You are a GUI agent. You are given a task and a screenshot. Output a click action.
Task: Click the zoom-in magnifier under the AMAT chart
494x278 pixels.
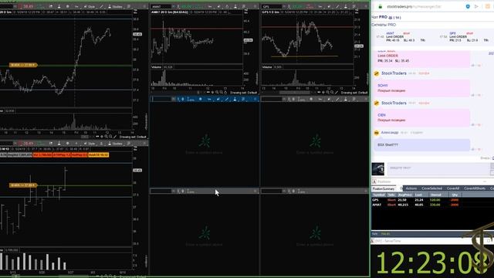pos(217,93)
